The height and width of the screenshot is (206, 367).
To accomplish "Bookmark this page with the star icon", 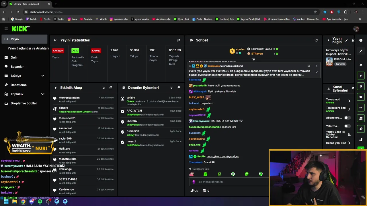I will (x=315, y=12).
